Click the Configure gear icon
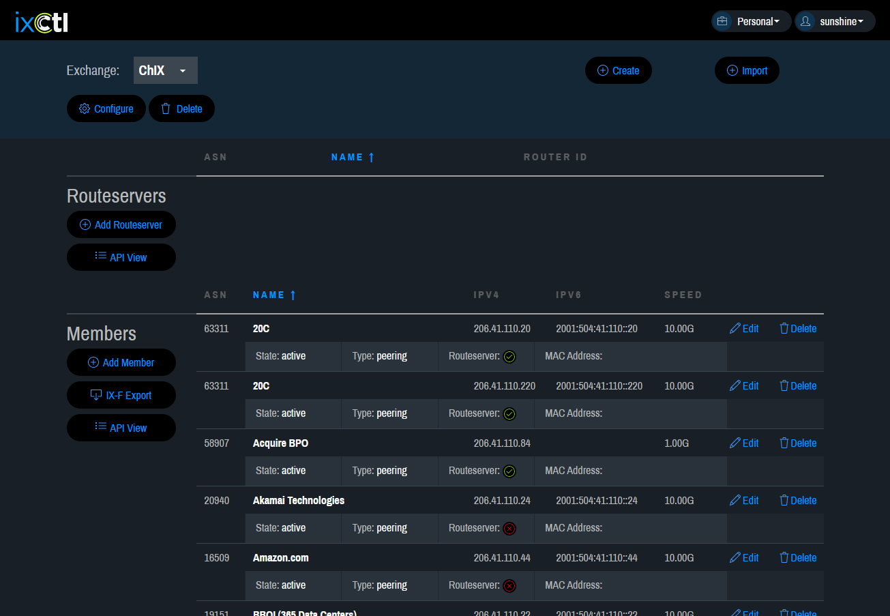The width and height of the screenshot is (890, 616). (85, 108)
